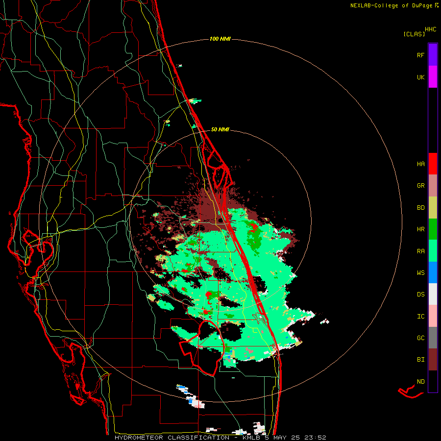This screenshot has height=441, width=441.
Task: Click the 100 NMI range ring label
Action: 220,39
